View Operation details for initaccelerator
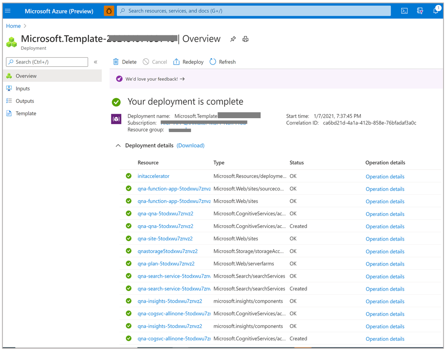This screenshot has width=447, height=352. click(385, 176)
